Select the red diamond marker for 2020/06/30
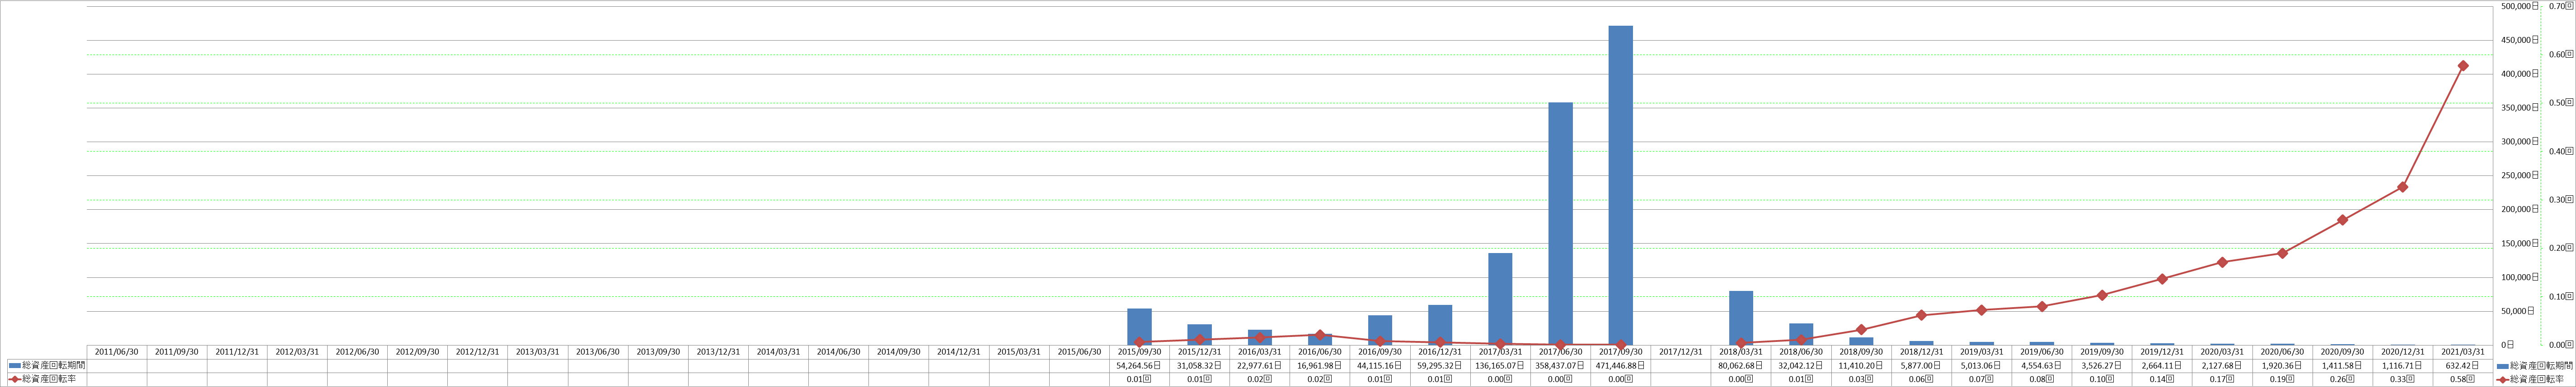Viewport: 2576px width, 387px height. tap(2282, 253)
